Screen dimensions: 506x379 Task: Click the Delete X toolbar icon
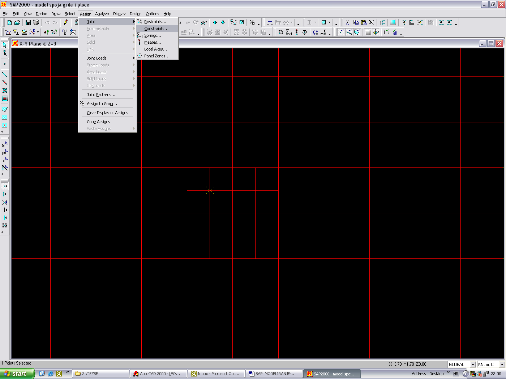tap(372, 22)
